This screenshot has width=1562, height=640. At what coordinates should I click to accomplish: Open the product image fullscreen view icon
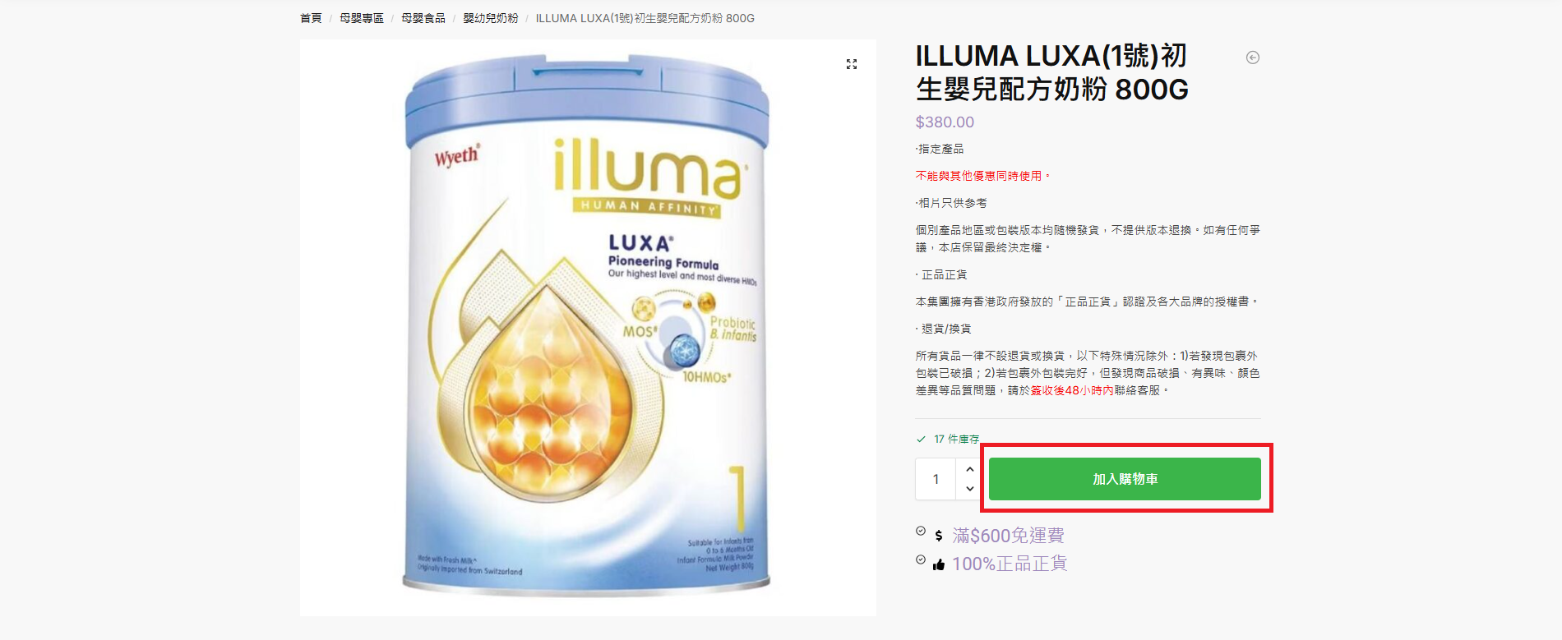852,64
